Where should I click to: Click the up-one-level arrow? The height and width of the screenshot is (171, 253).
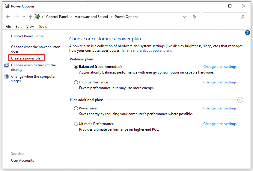coord(30,17)
